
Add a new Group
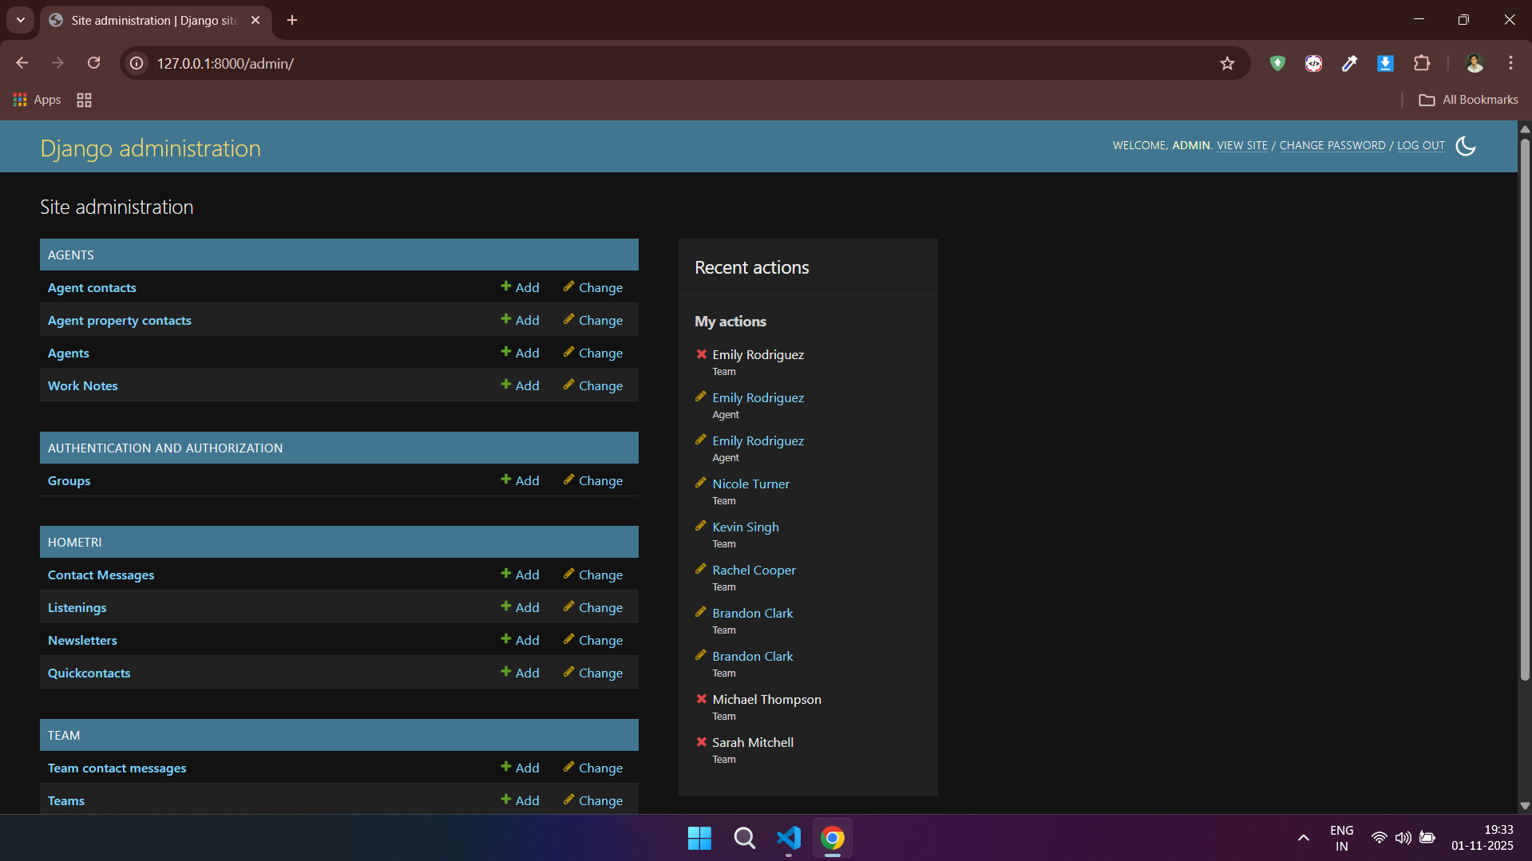(520, 480)
